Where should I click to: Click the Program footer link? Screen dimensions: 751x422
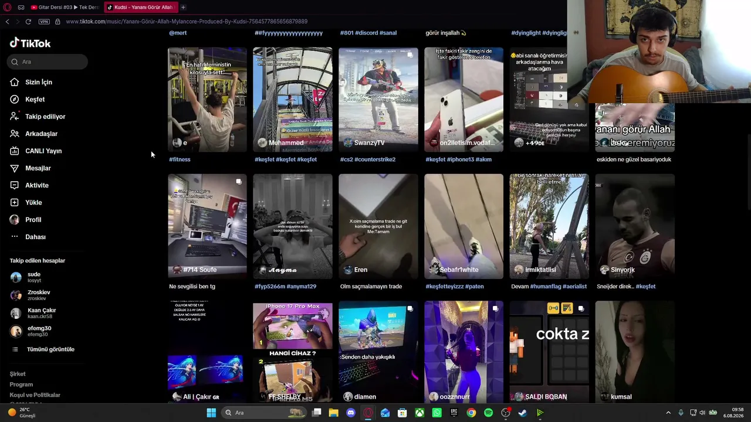click(x=21, y=384)
